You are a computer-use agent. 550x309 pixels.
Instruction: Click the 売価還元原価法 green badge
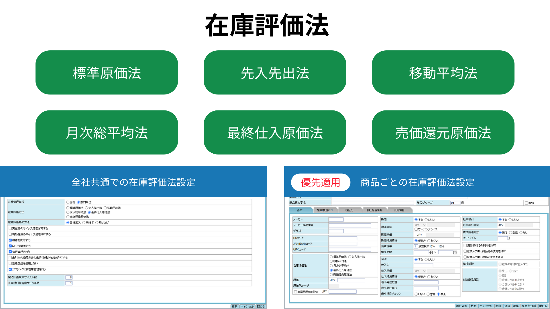(443, 132)
